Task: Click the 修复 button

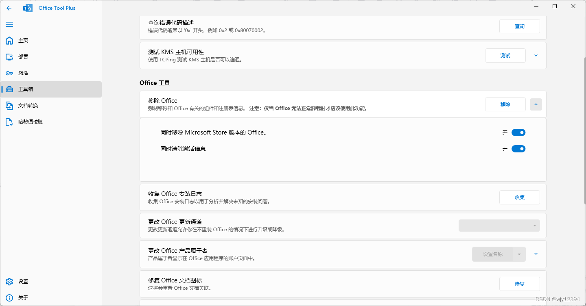Action: click(520, 284)
